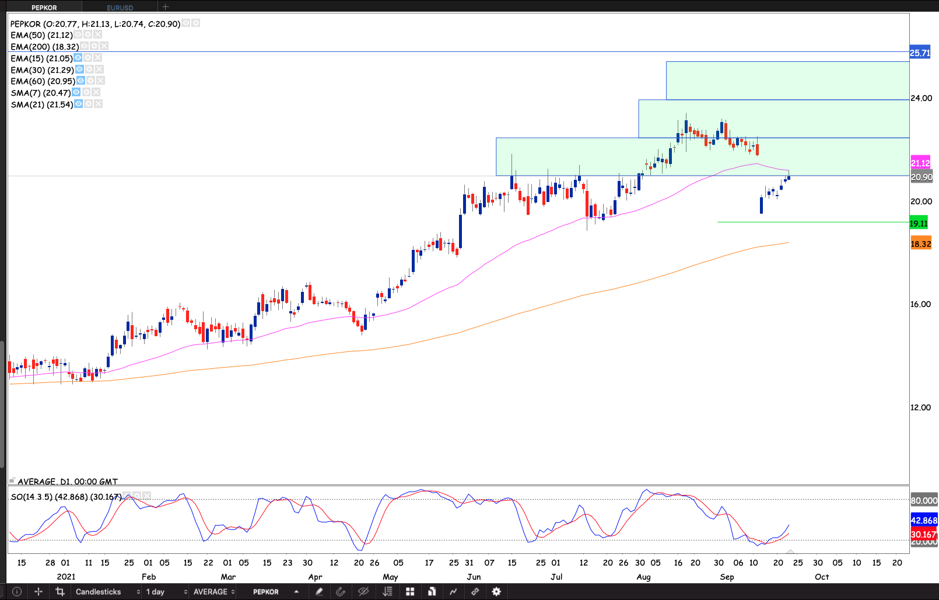Image resolution: width=939 pixels, height=600 pixels.
Task: Add a new chart tab
Action: tap(166, 7)
